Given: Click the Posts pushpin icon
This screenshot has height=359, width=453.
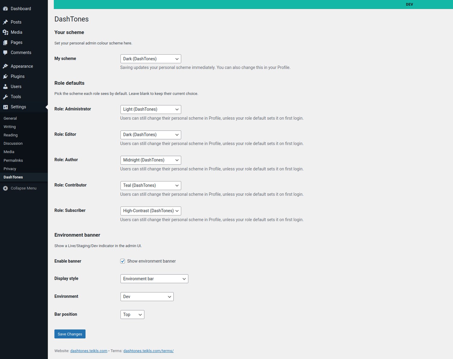Looking at the screenshot, I should pos(5,22).
